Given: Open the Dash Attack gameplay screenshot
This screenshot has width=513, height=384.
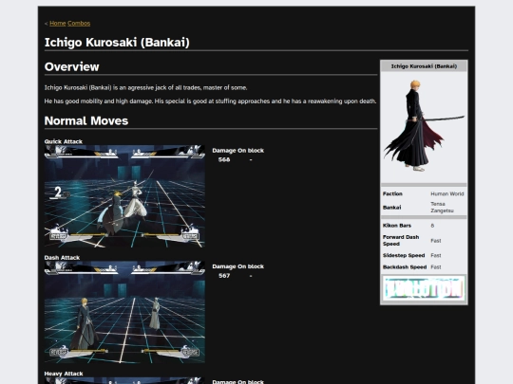Looking at the screenshot, I should (124, 312).
